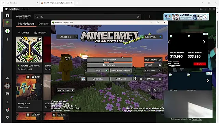Open the user profile avatar in sidebar

(x=8, y=86)
